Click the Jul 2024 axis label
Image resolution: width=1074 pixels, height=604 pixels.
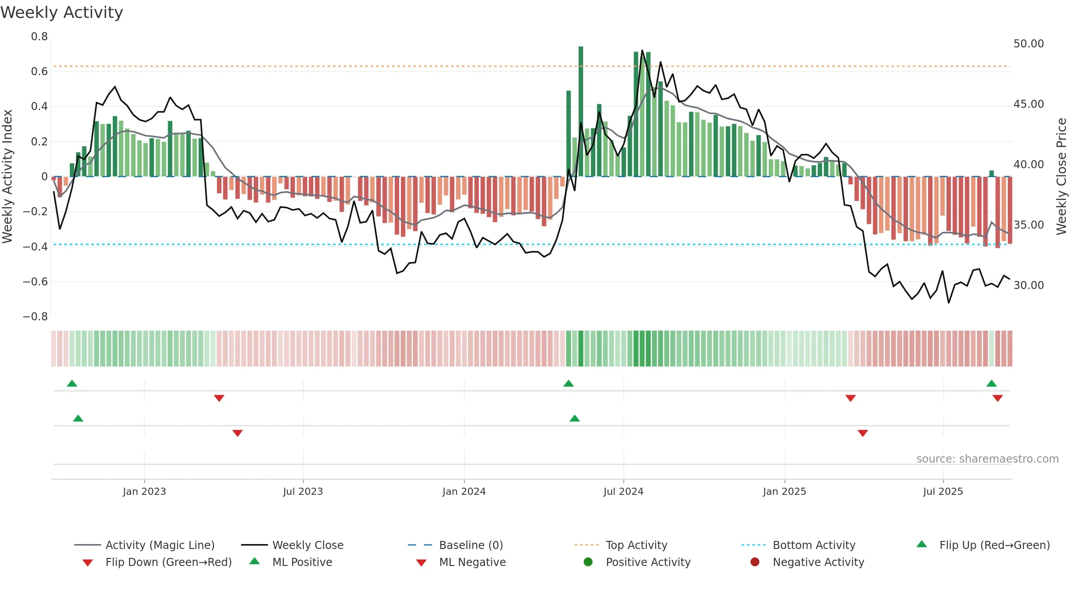[x=623, y=491]
